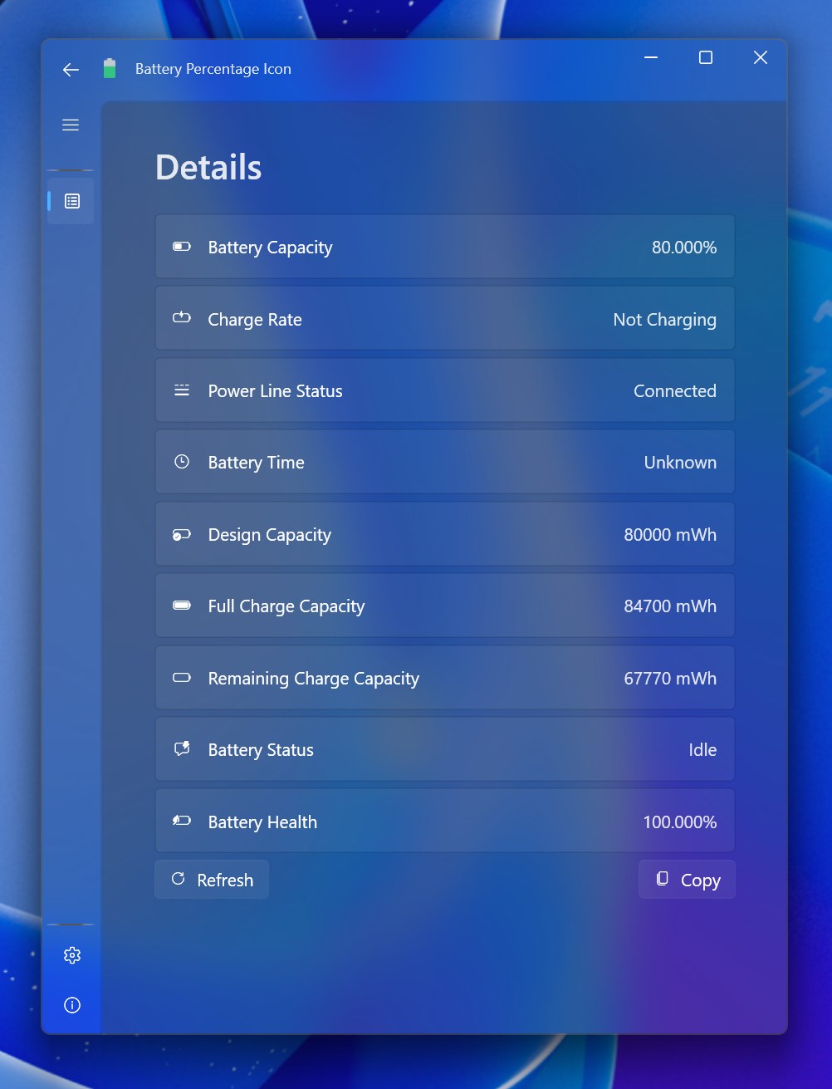Image resolution: width=832 pixels, height=1089 pixels.
Task: Click the Battery Time clock icon
Action: [x=182, y=462]
